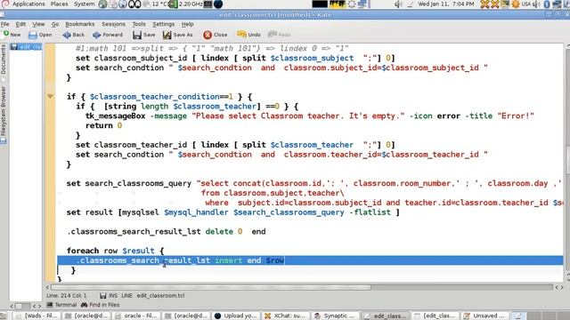Screen dimensions: 570x320
Task: Open the Settings menu
Action: [x=163, y=24]
